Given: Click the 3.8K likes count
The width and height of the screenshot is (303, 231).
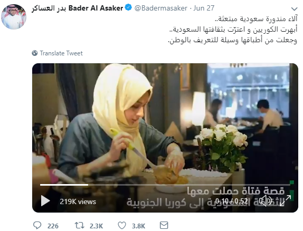Looking at the screenshot, I should click(138, 226).
